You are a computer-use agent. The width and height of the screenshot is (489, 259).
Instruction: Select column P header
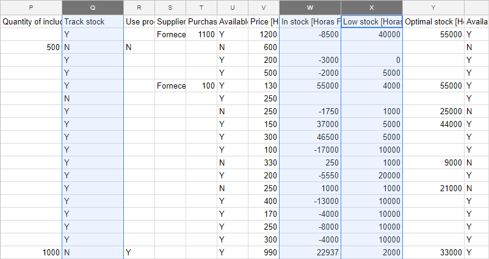tap(31, 7)
